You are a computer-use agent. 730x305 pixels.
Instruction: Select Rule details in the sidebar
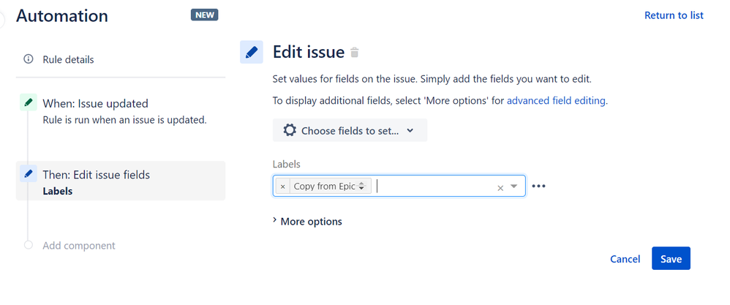click(x=68, y=59)
